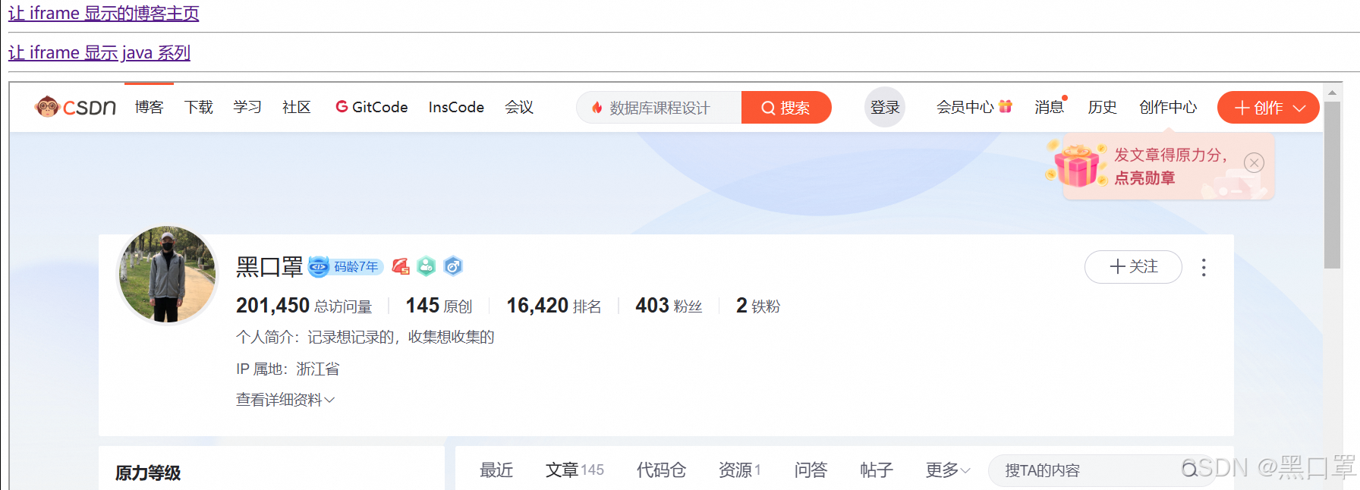Viewport: 1360px width, 490px height.
Task: Click the 码龄7年 badge
Action: point(346,266)
